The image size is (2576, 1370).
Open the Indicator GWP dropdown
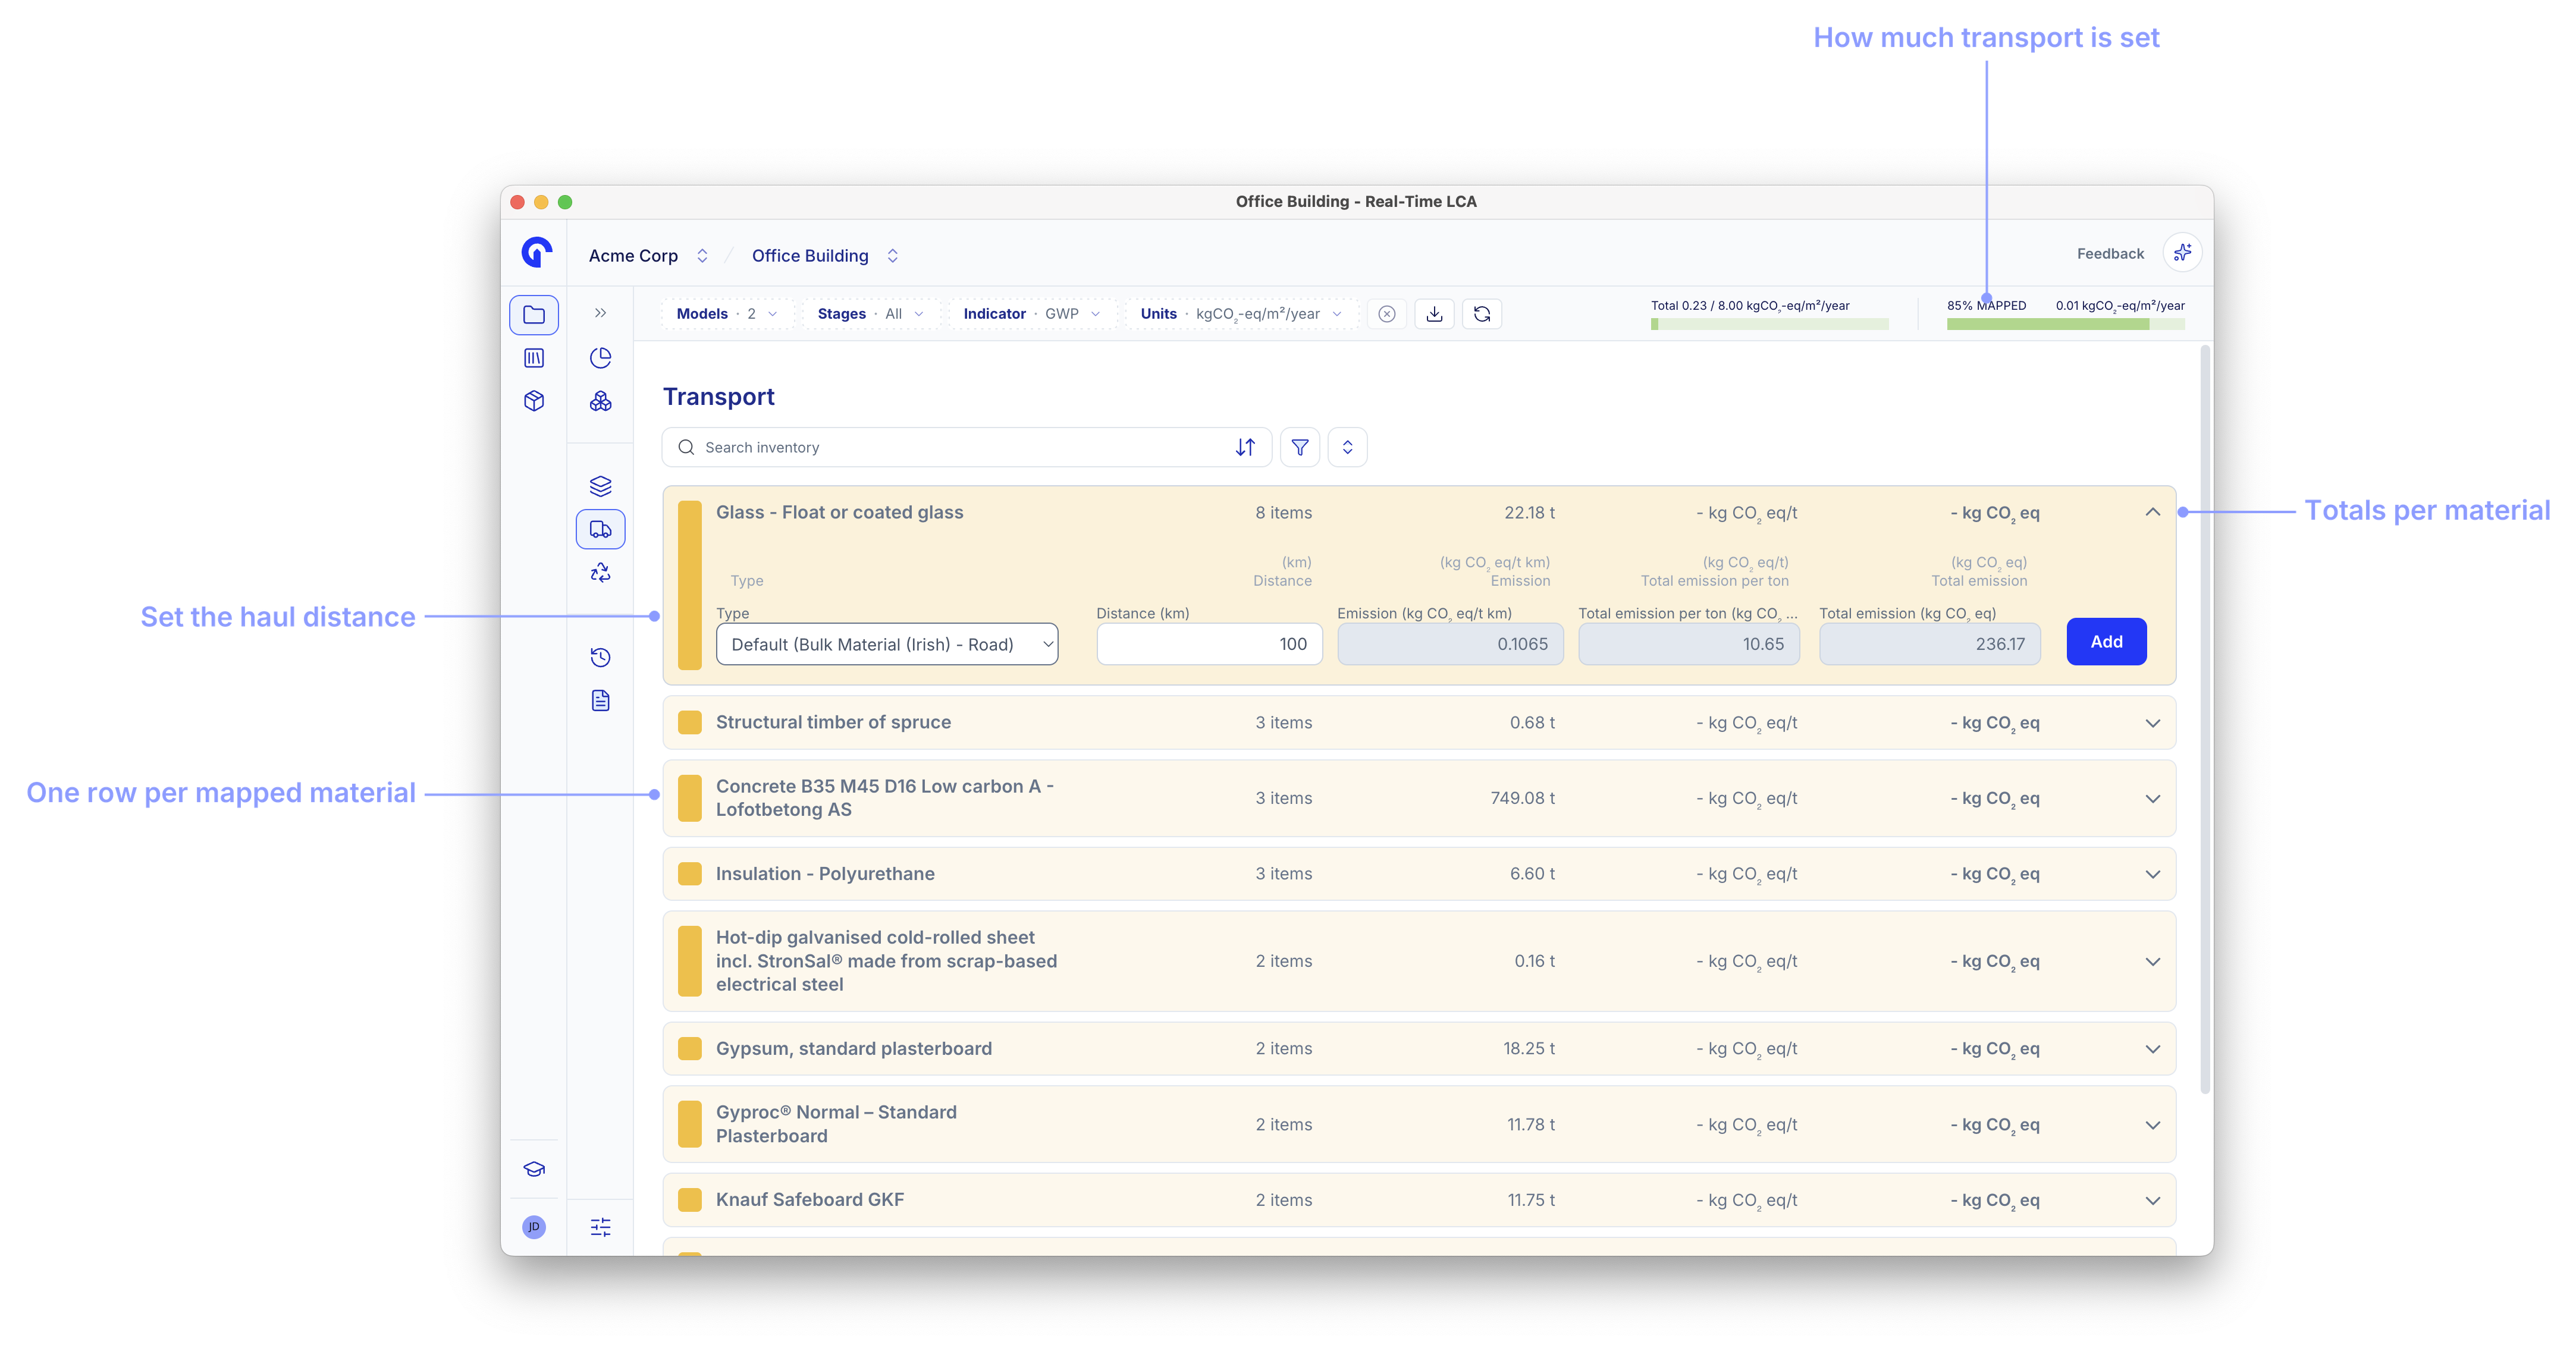tap(1032, 314)
